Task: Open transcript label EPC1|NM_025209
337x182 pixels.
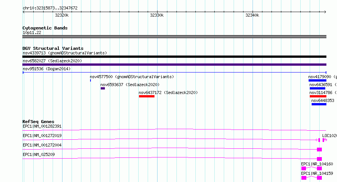Action: pos(39,154)
